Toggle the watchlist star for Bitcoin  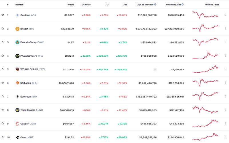pos(3,29)
